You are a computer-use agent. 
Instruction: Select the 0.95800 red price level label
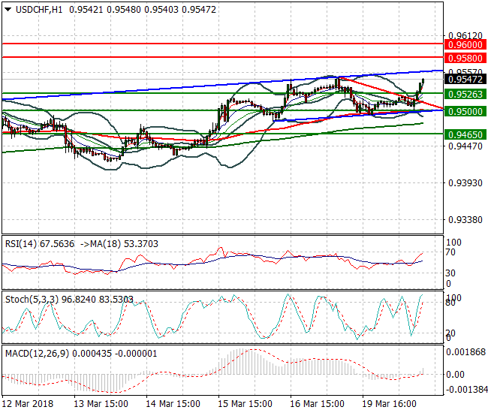[465, 59]
